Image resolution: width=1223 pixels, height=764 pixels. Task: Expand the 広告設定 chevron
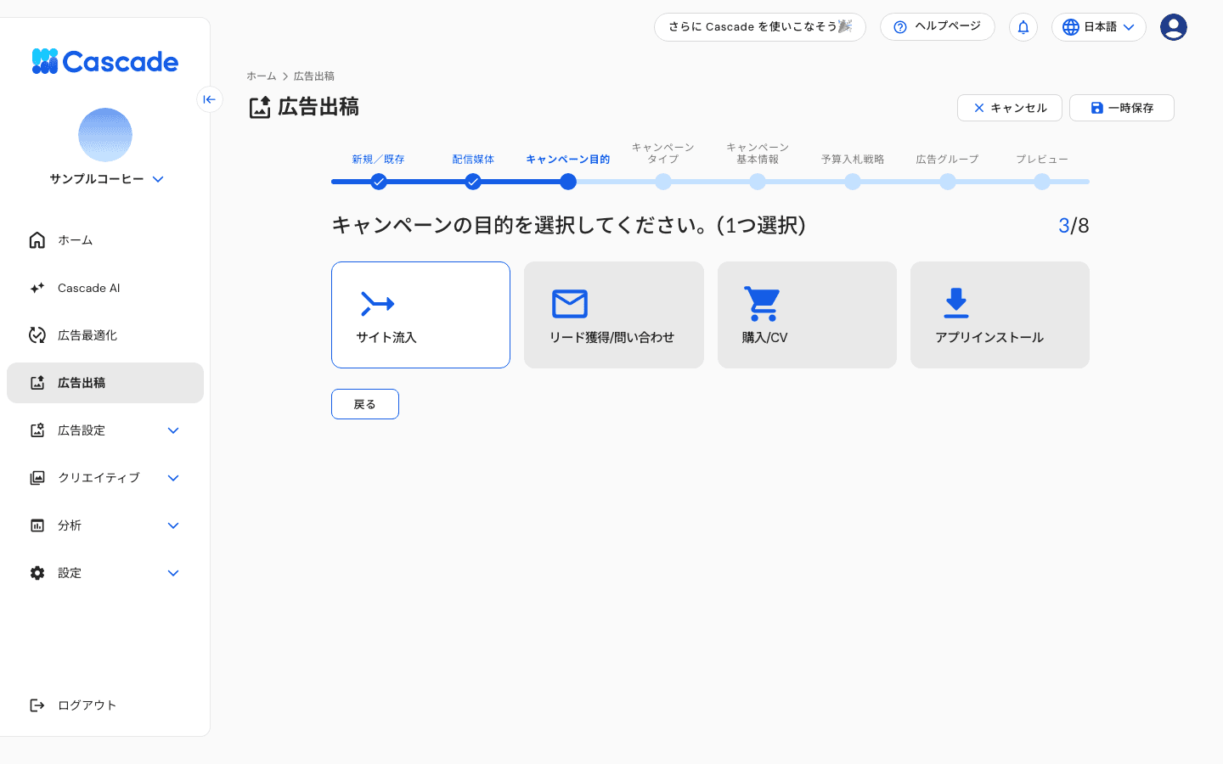[173, 430]
